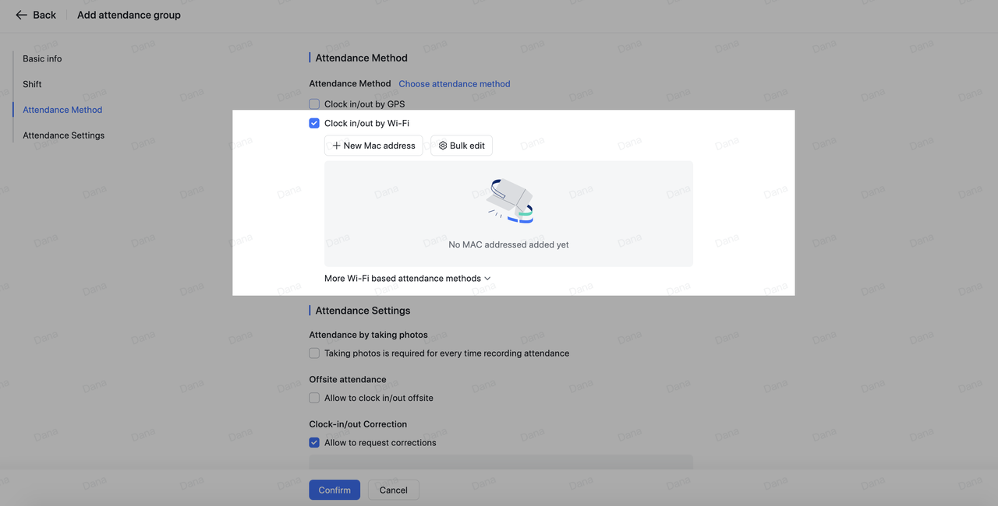
Task: Require taking photos for every attendance record
Action: [x=314, y=353]
